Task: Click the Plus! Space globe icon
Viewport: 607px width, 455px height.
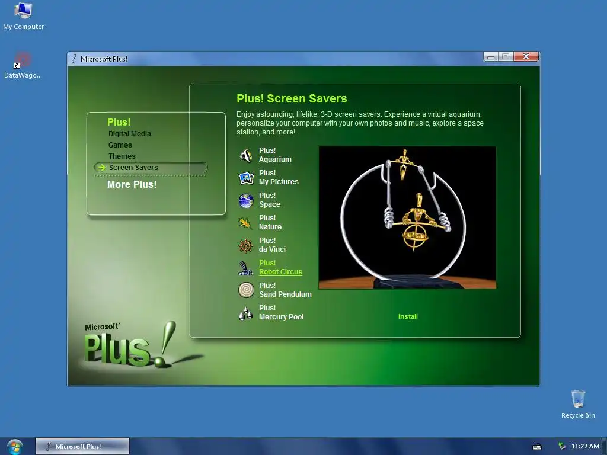Action: click(246, 200)
